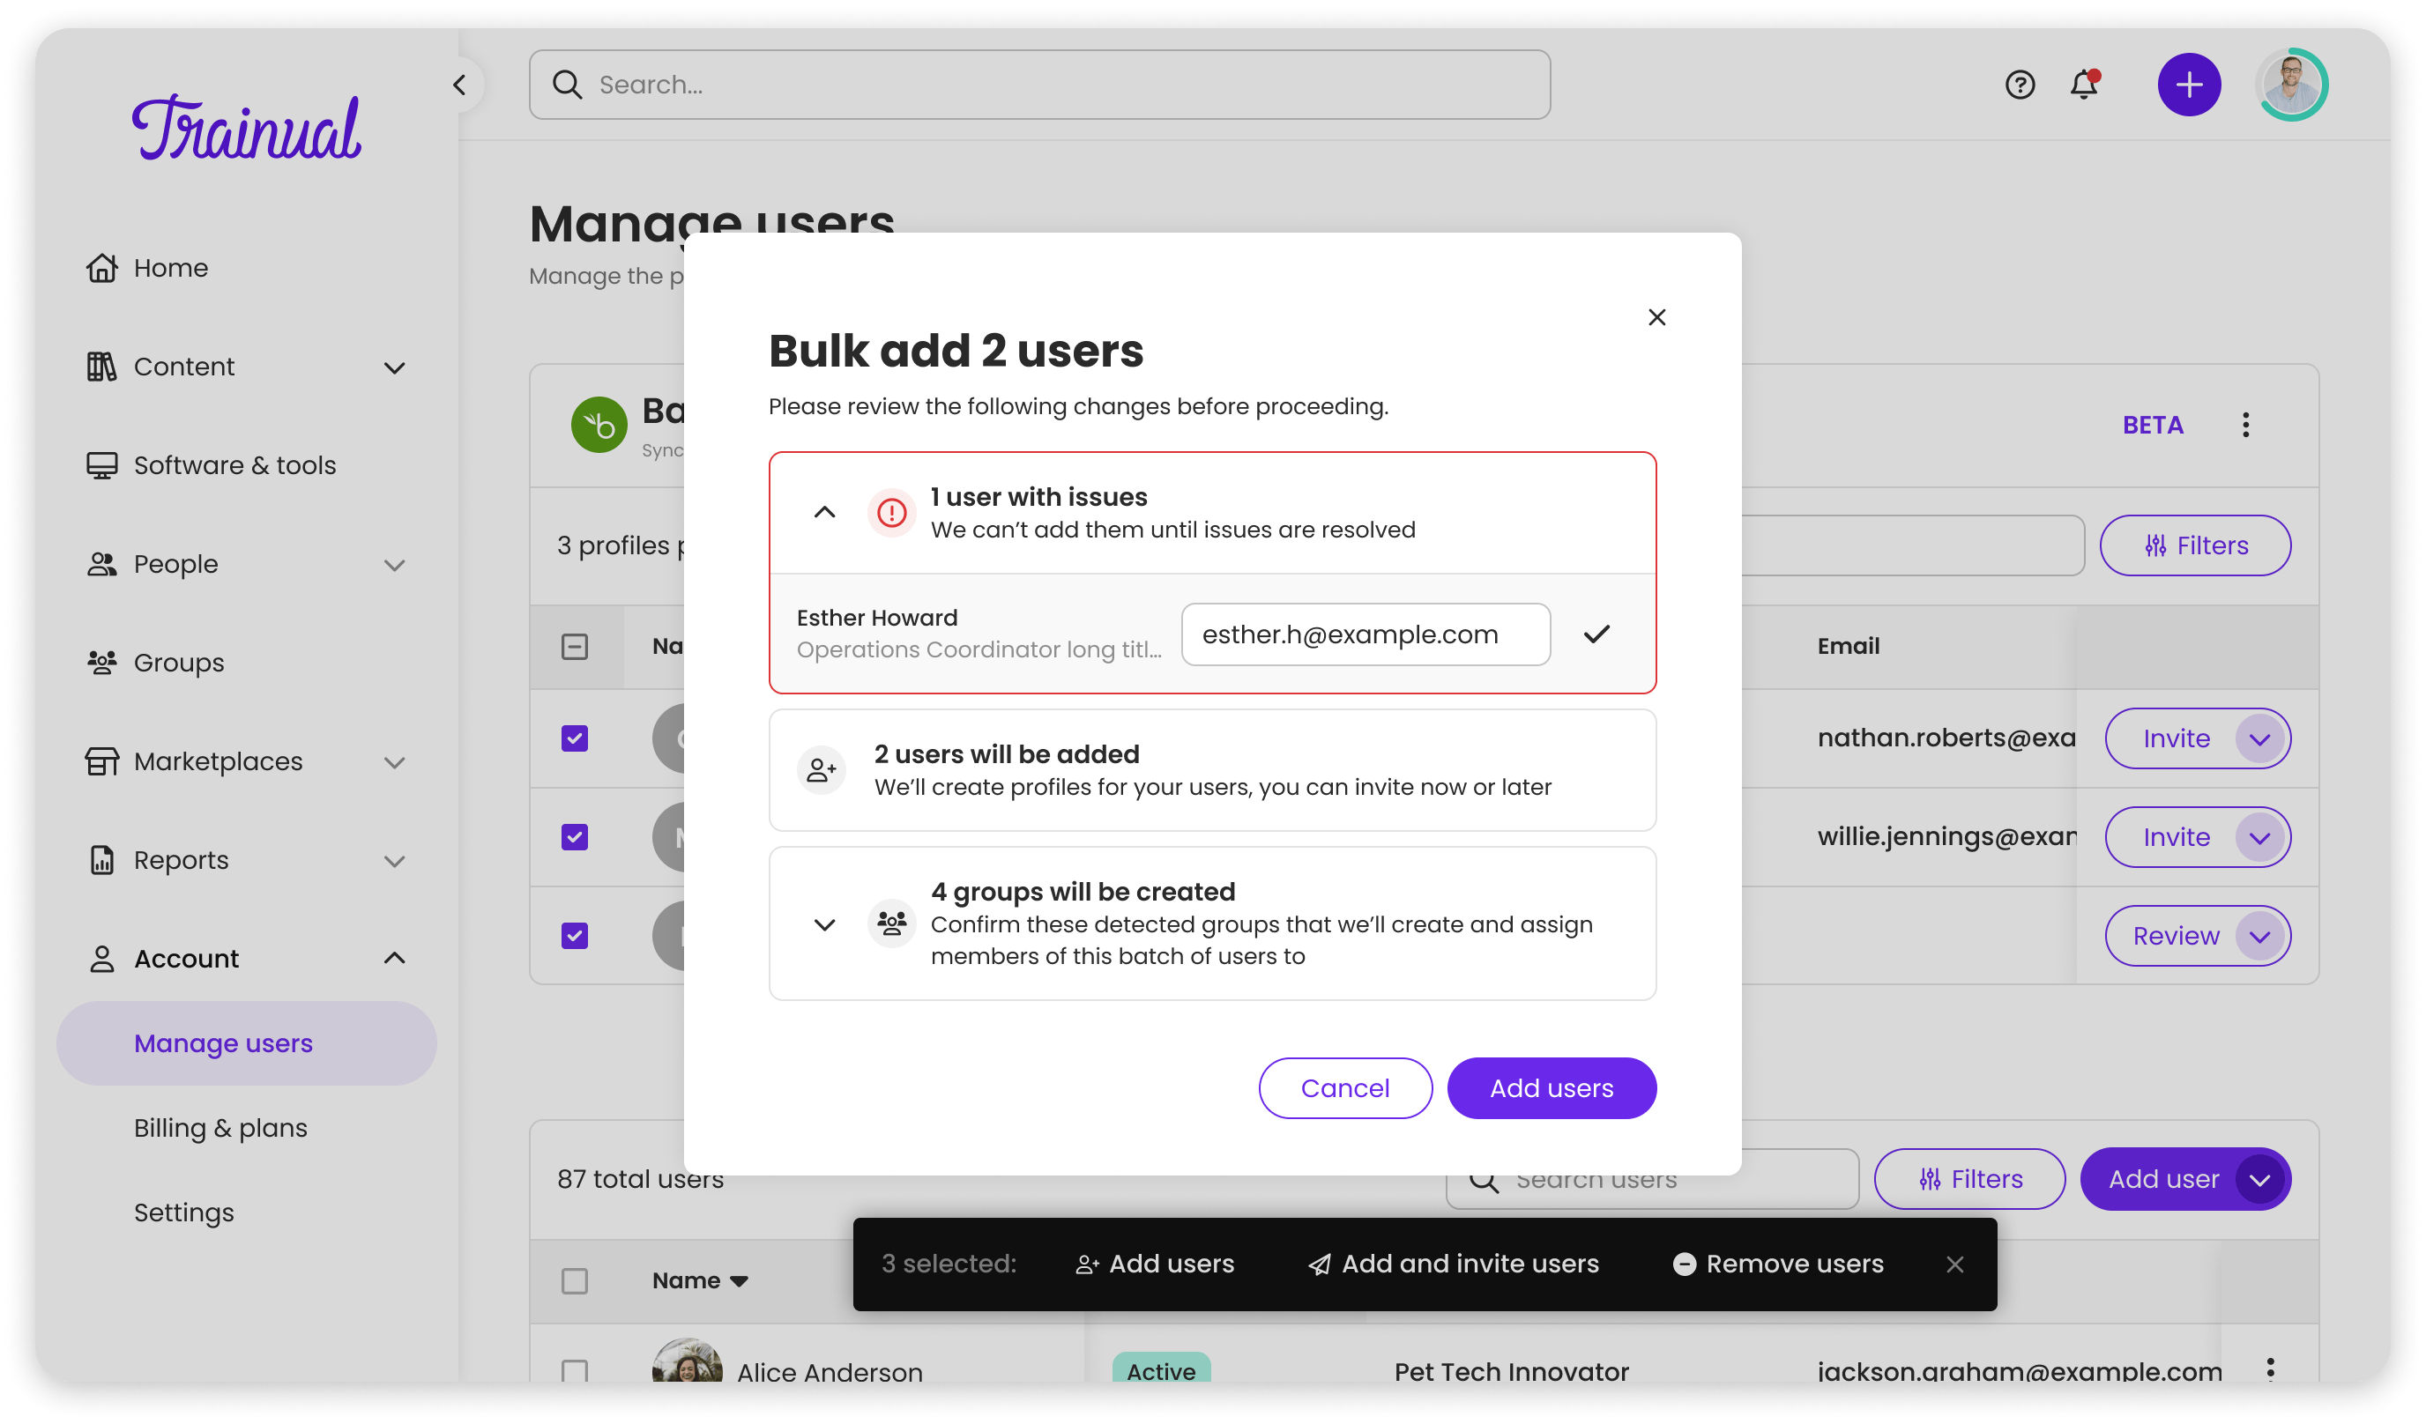This screenshot has width=2426, height=1424.
Task: Check the select-all users table checkbox
Action: coord(575,1281)
